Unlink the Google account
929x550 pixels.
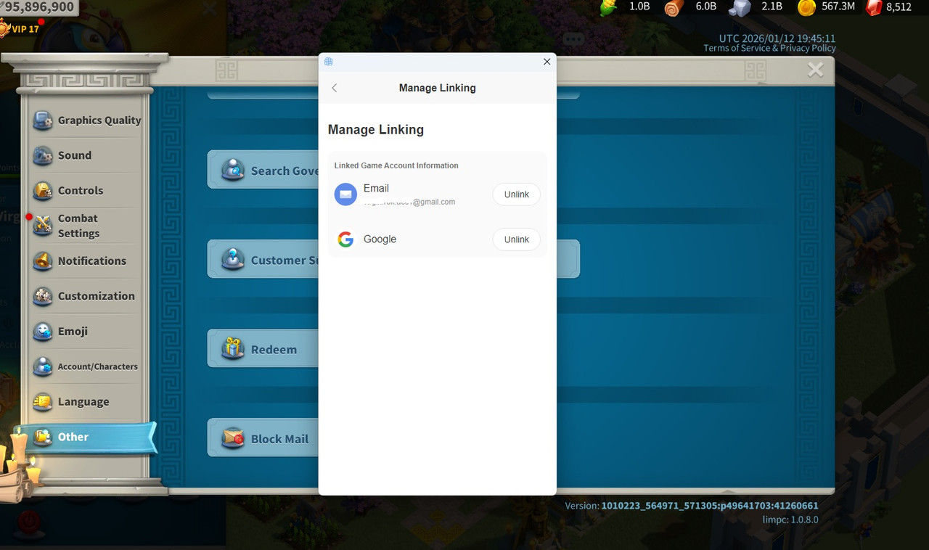[x=517, y=239]
